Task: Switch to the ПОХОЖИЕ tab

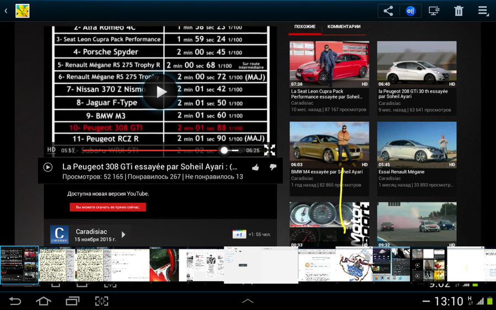Action: (305, 26)
